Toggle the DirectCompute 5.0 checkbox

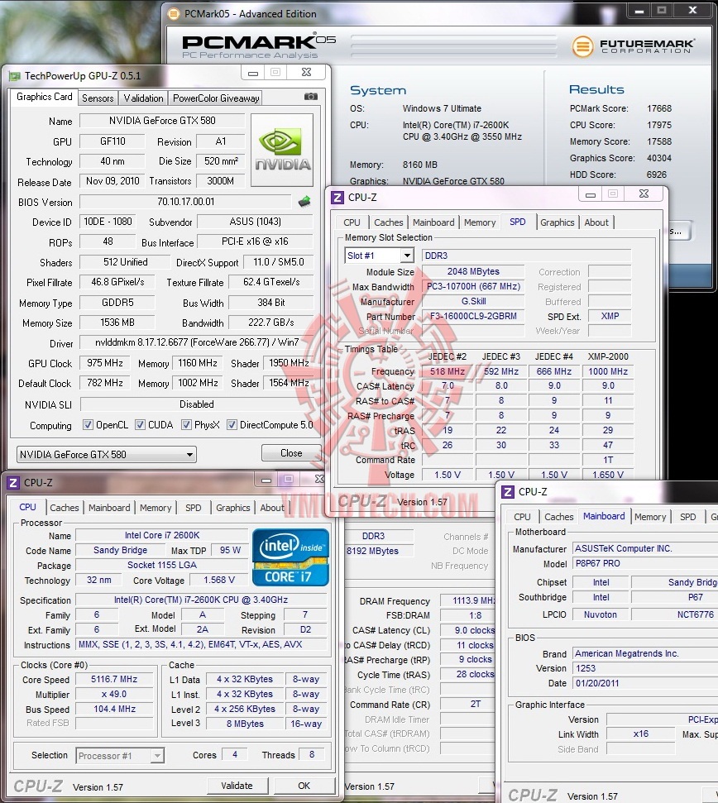pyautogui.click(x=232, y=424)
